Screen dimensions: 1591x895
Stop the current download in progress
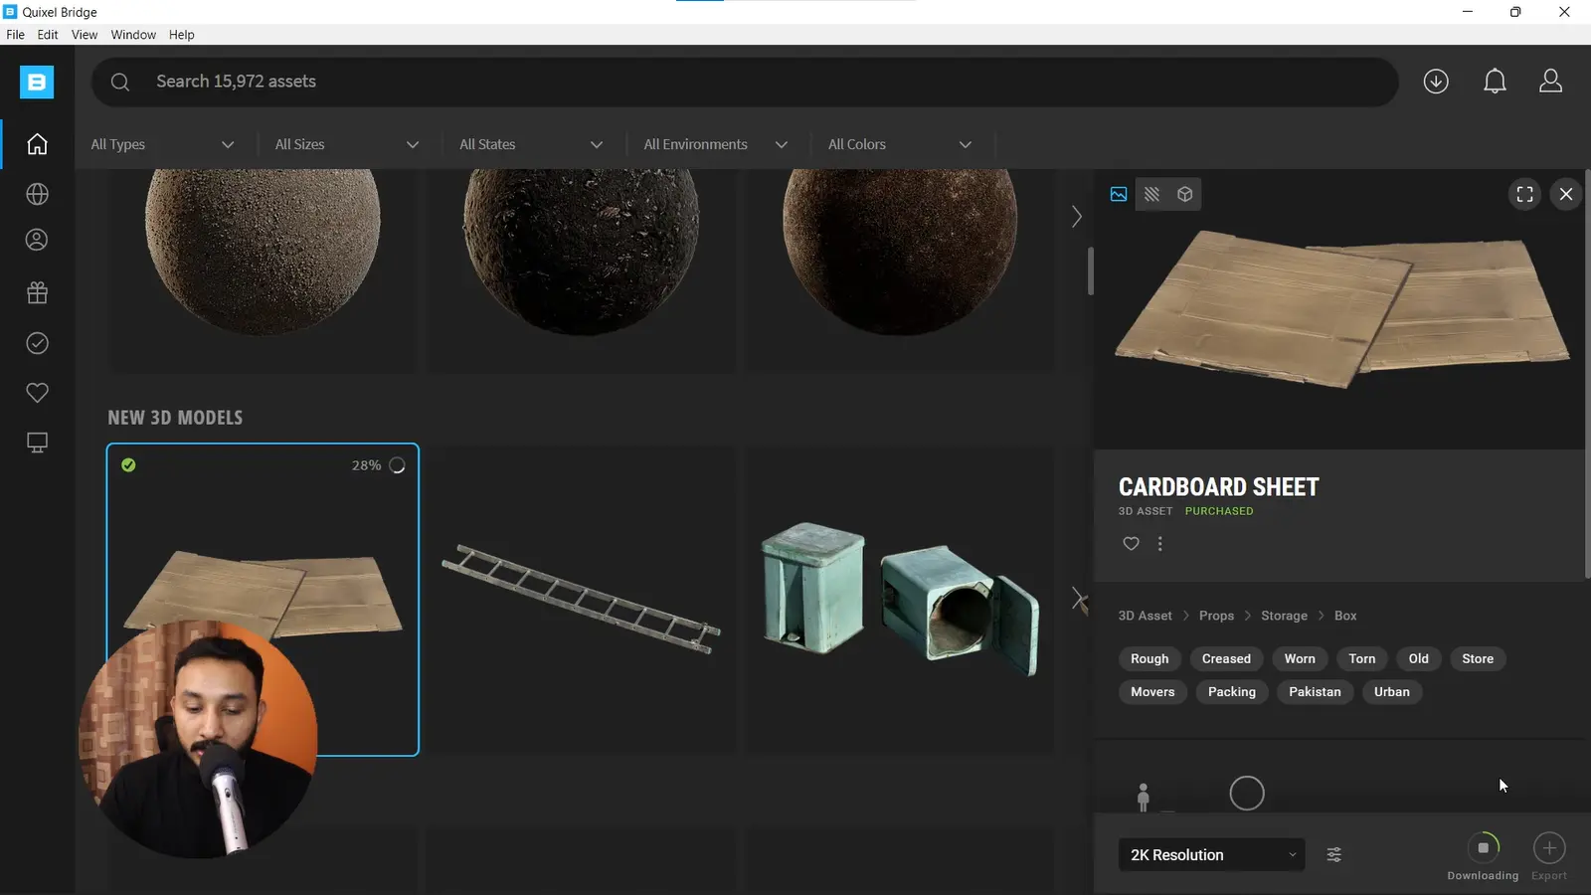(1483, 847)
